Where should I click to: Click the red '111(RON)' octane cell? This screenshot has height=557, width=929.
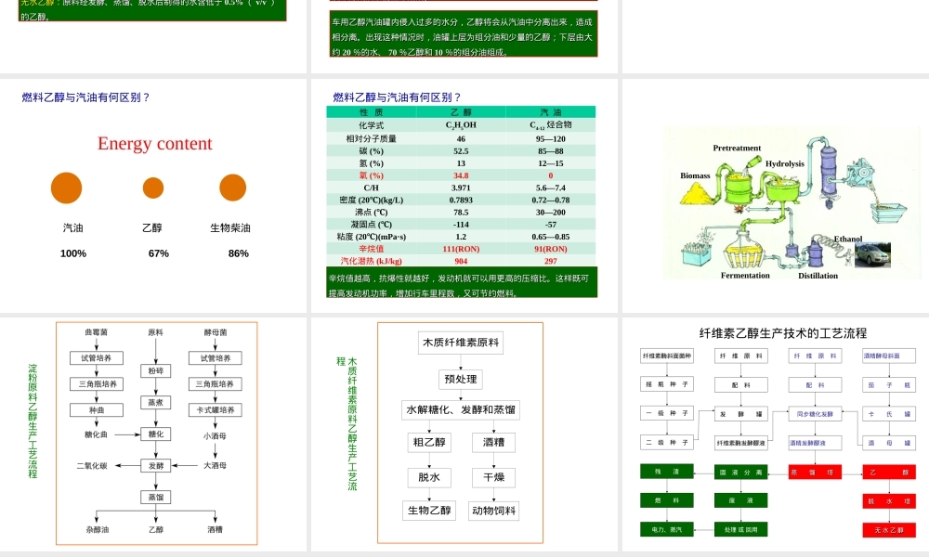[x=461, y=249]
